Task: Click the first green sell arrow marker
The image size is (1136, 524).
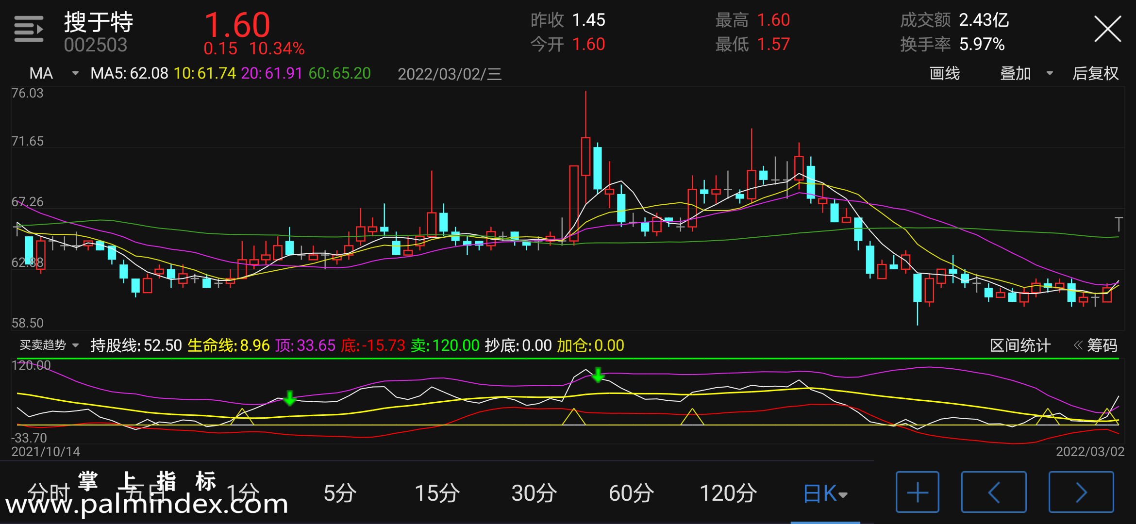Action: click(x=290, y=398)
